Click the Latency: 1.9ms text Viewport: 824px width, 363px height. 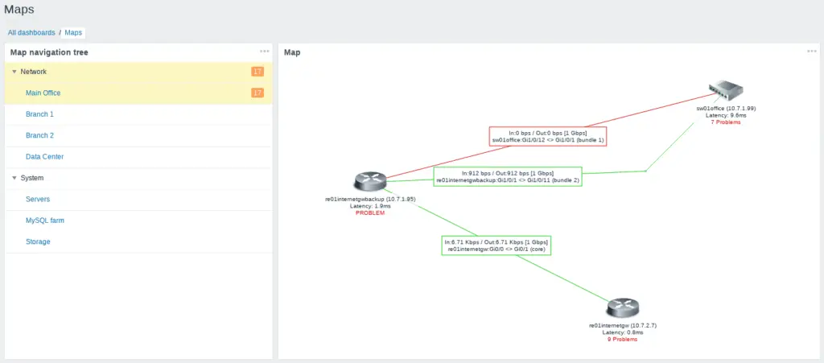370,207
